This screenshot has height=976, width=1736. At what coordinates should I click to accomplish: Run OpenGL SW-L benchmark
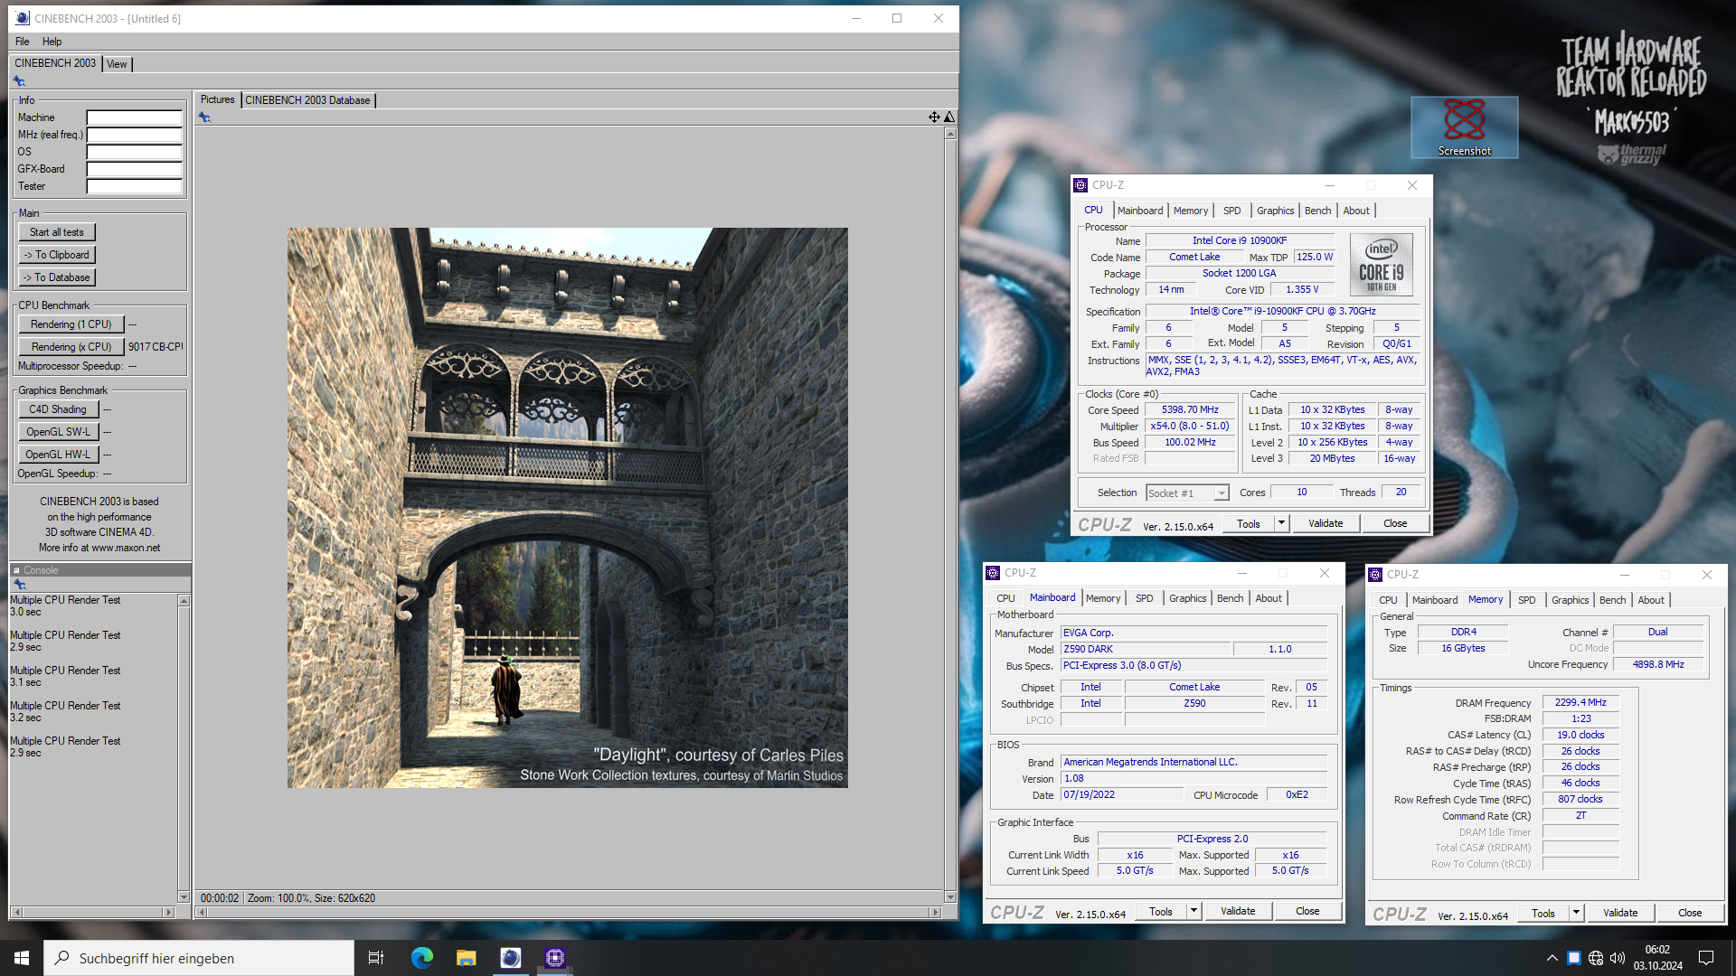pos(58,432)
